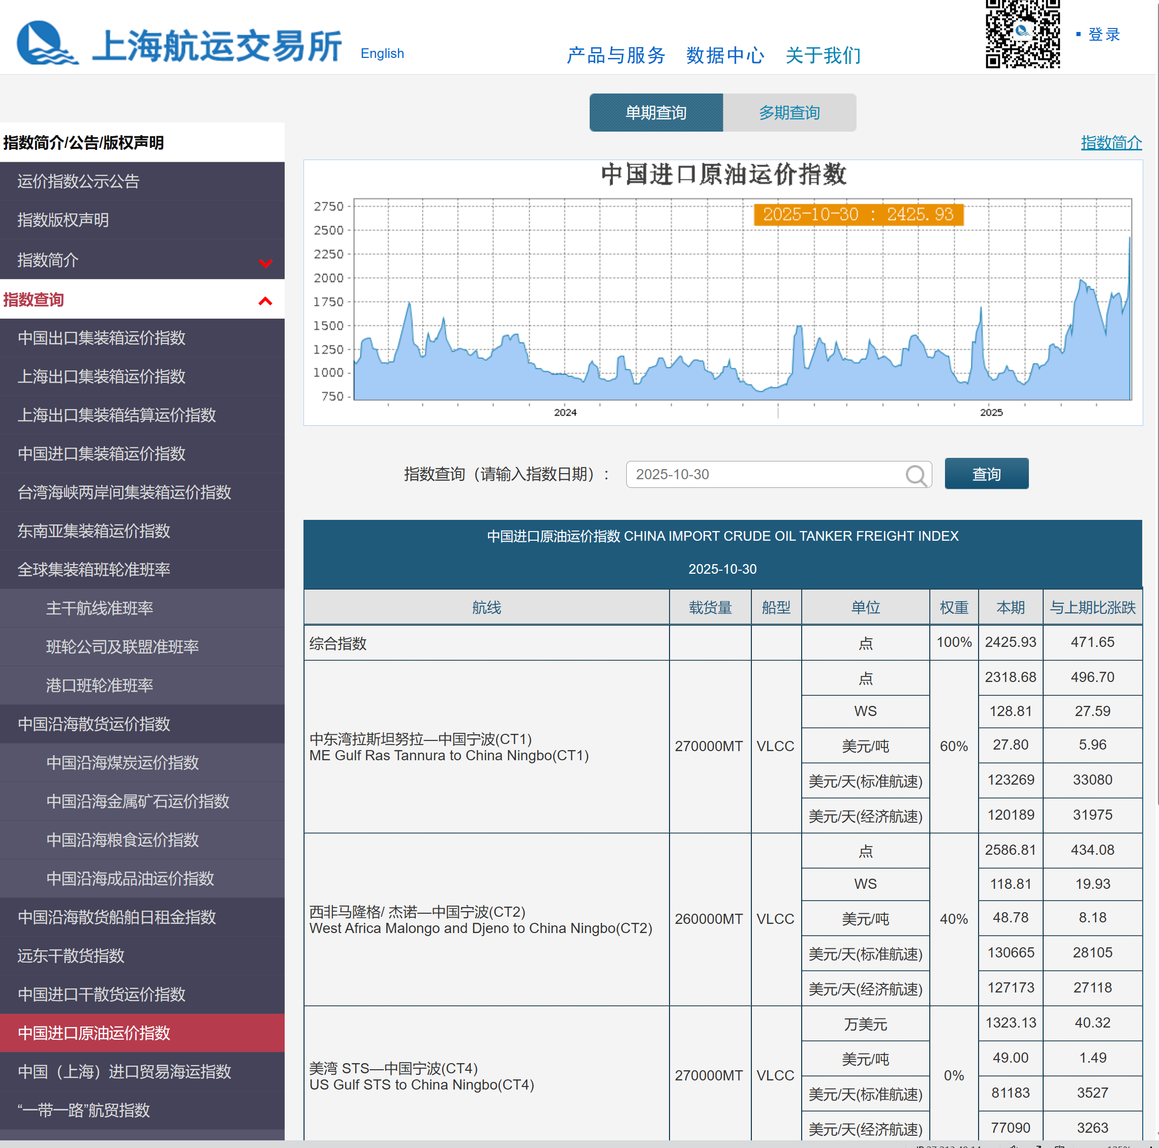This screenshot has width=1159, height=1148.
Task: Click the magnifier icon in date field
Action: (x=916, y=475)
